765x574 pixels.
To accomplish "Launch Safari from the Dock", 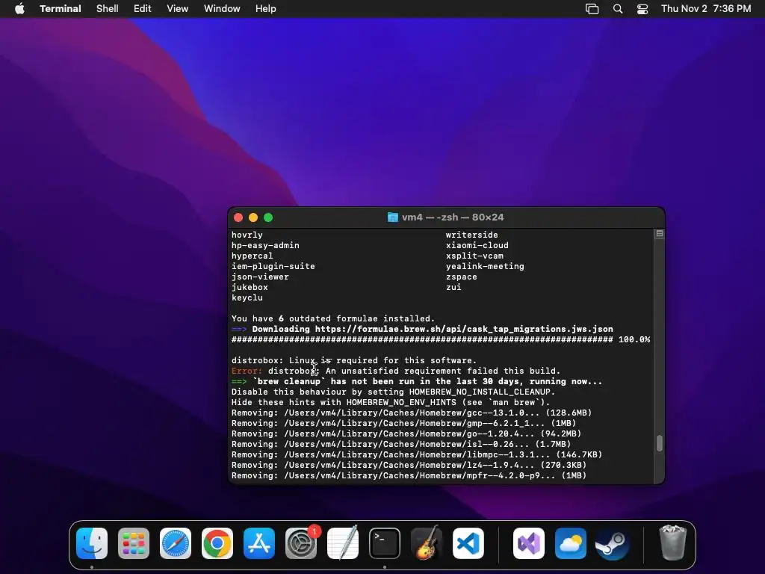I will tap(176, 543).
